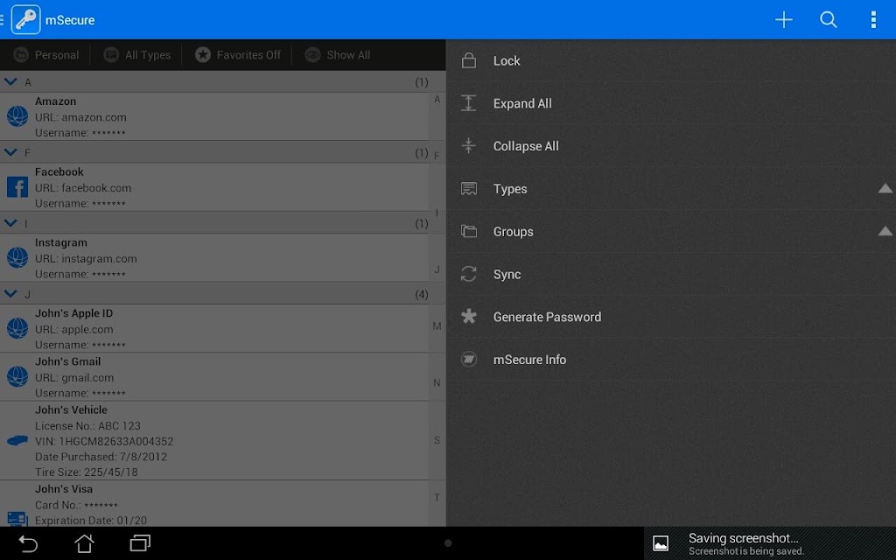Select Expand All menu item

(671, 103)
